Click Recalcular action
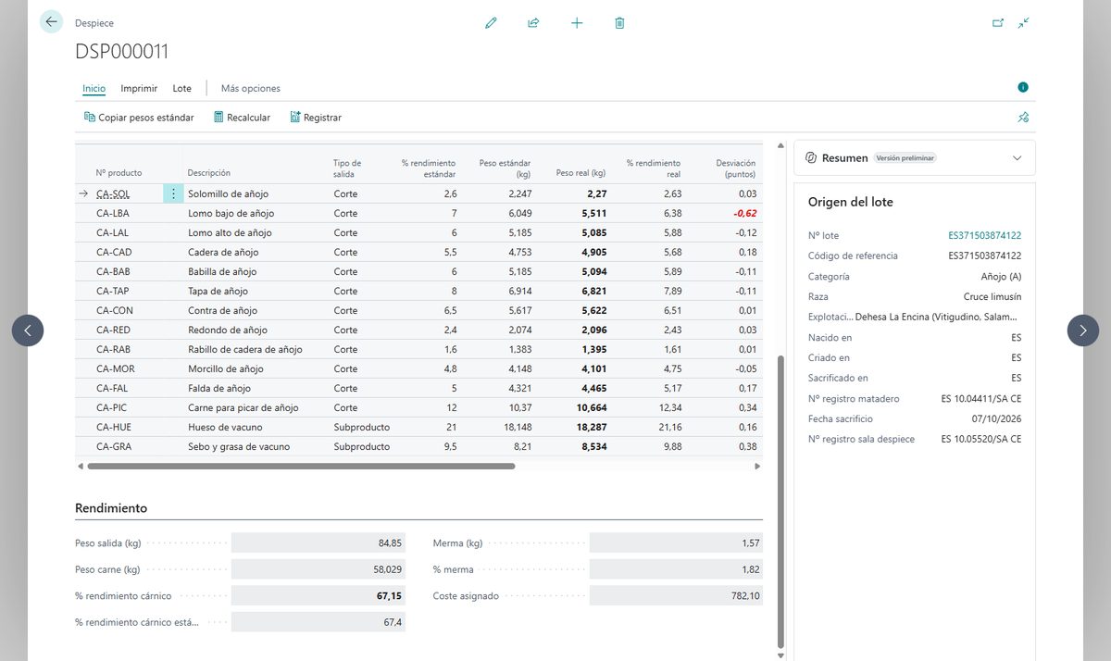 [242, 118]
